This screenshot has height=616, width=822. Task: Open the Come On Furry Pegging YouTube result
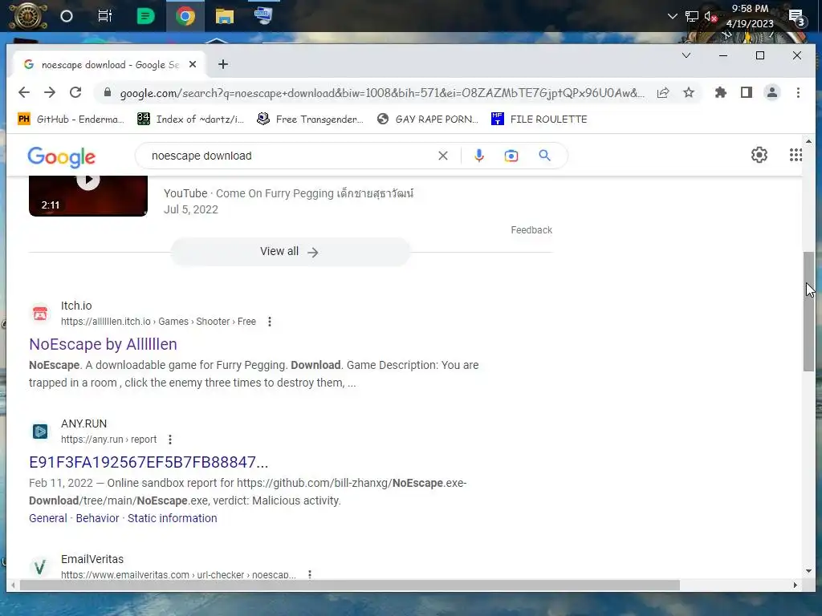(288, 193)
